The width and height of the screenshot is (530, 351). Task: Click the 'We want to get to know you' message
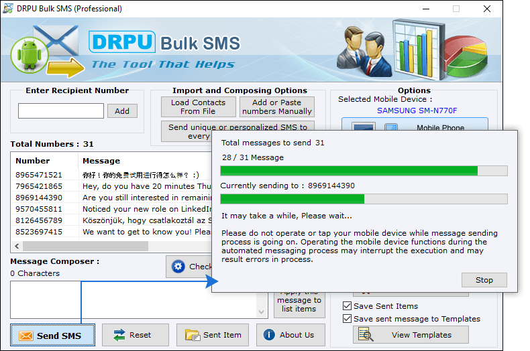tap(147, 232)
